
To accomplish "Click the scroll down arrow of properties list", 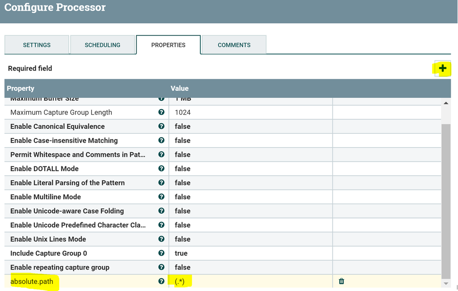I will click(x=447, y=284).
